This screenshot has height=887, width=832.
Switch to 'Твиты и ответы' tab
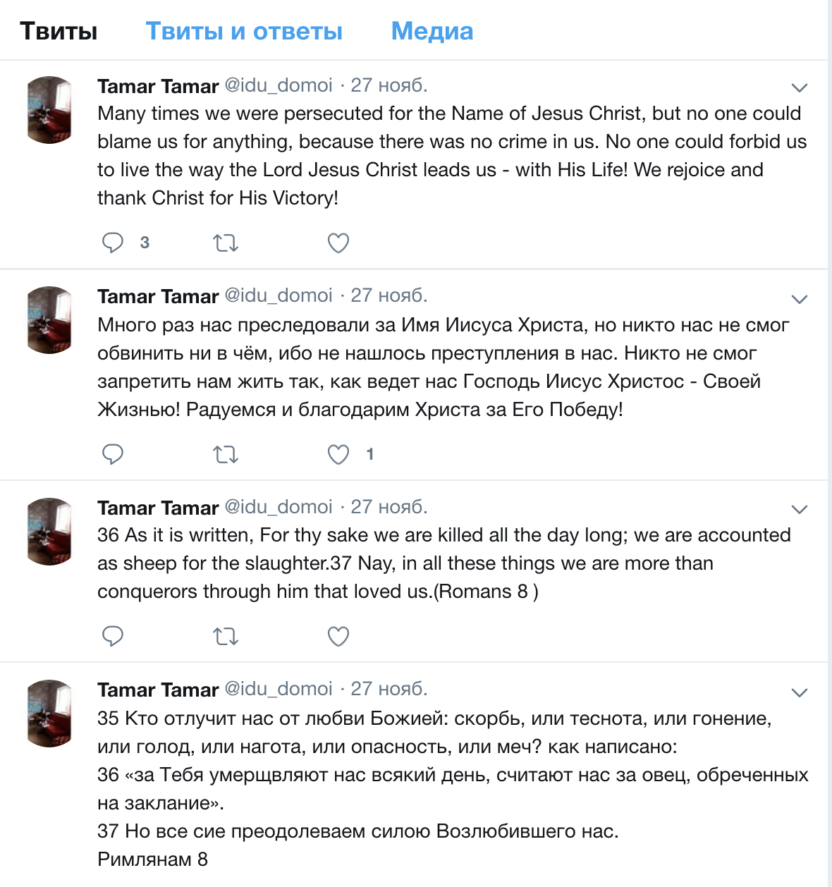click(x=244, y=31)
